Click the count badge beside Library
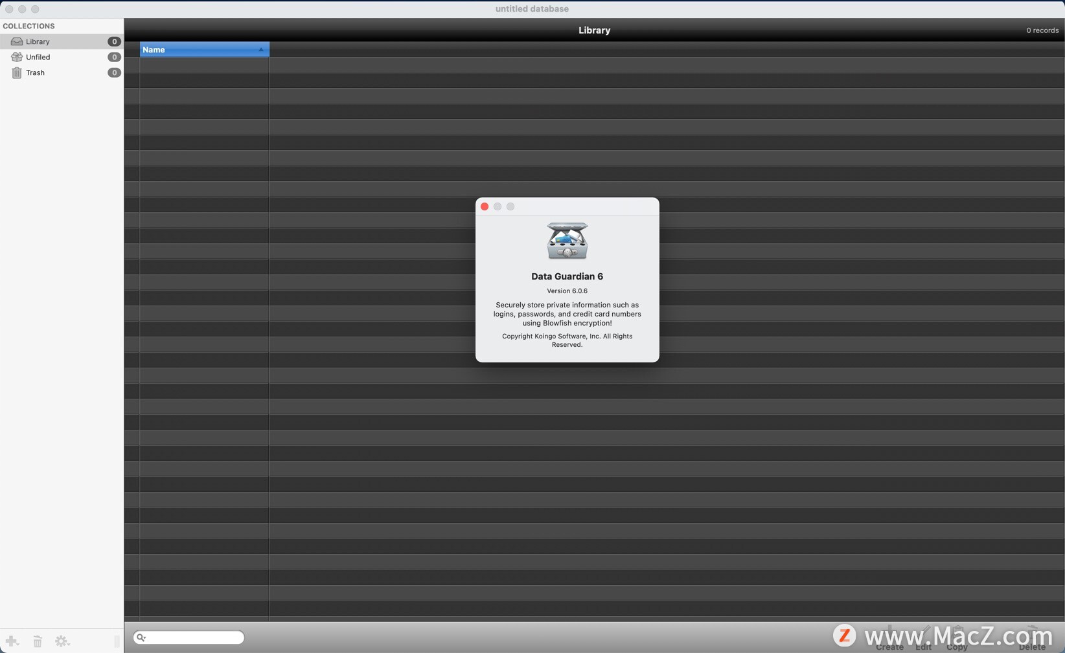The width and height of the screenshot is (1065, 653). 114,41
